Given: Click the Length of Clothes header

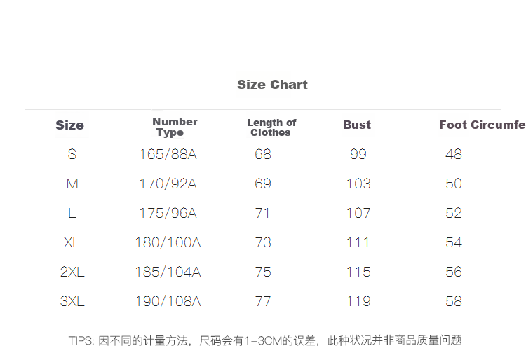Looking at the screenshot, I should (x=271, y=127).
